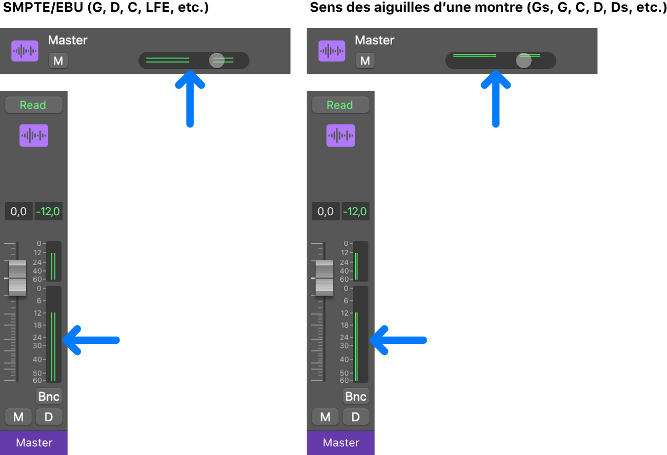Mute the right channel strip with M button
The height and width of the screenshot is (455, 667).
pyautogui.click(x=325, y=417)
